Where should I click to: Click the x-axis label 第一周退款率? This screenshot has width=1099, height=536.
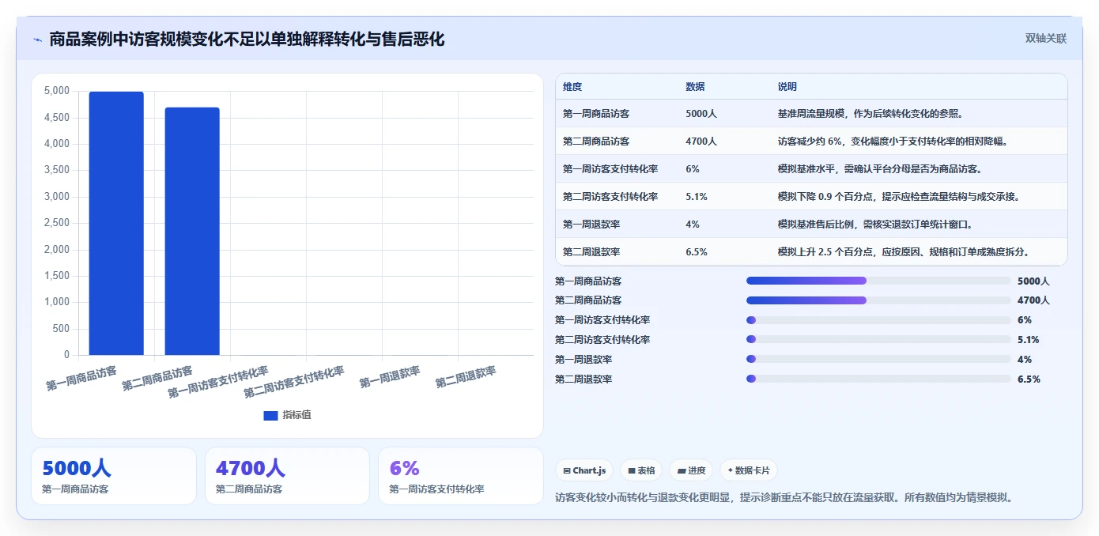click(x=390, y=377)
